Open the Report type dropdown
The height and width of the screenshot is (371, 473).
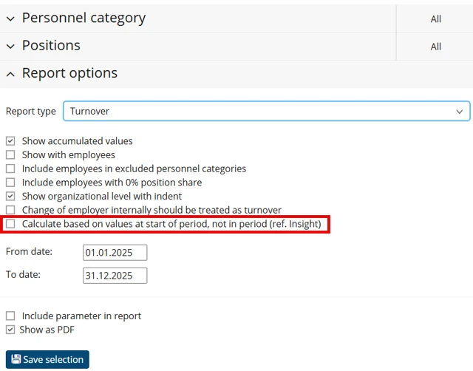point(266,111)
